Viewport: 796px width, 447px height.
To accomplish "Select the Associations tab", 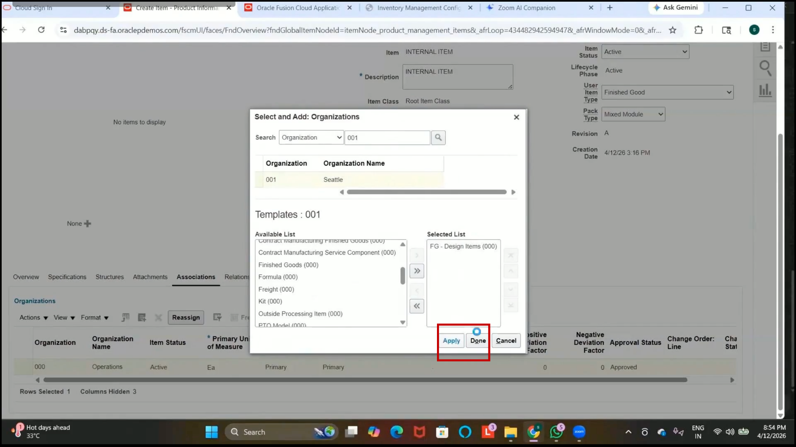I will pos(196,277).
